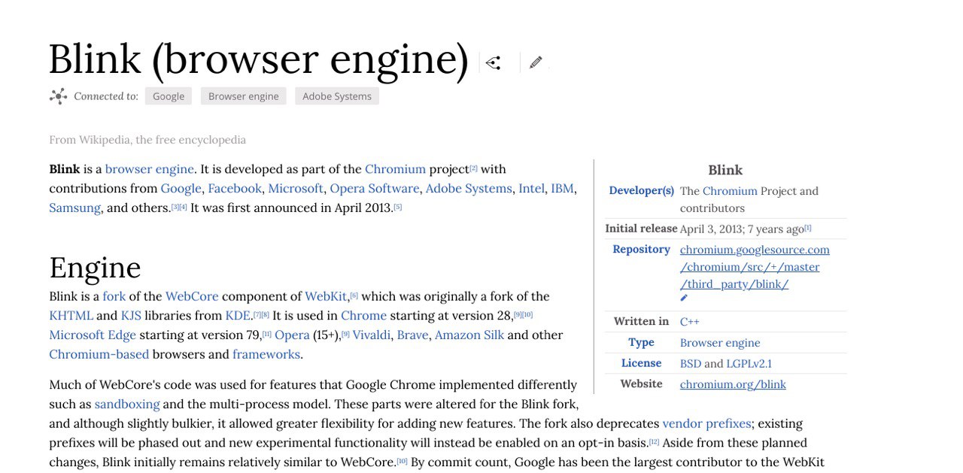The image size is (963, 473).
Task: Click the 'Blink (browser engine)' page title
Action: click(259, 59)
